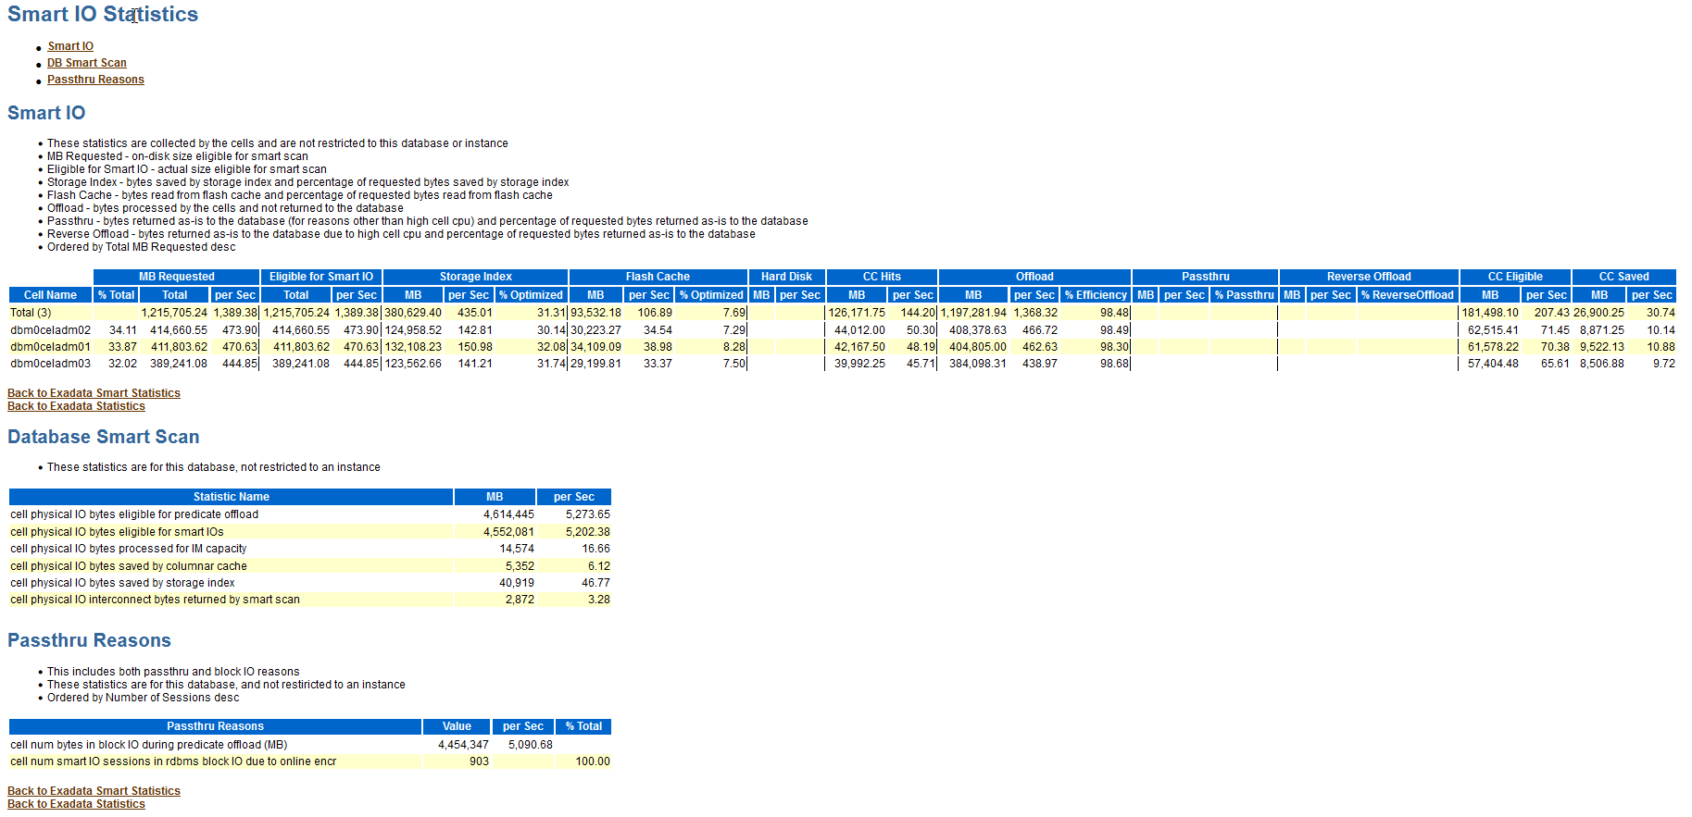Click the Flash Cache column group header
Image resolution: width=1692 pixels, height=817 pixels.
click(658, 277)
